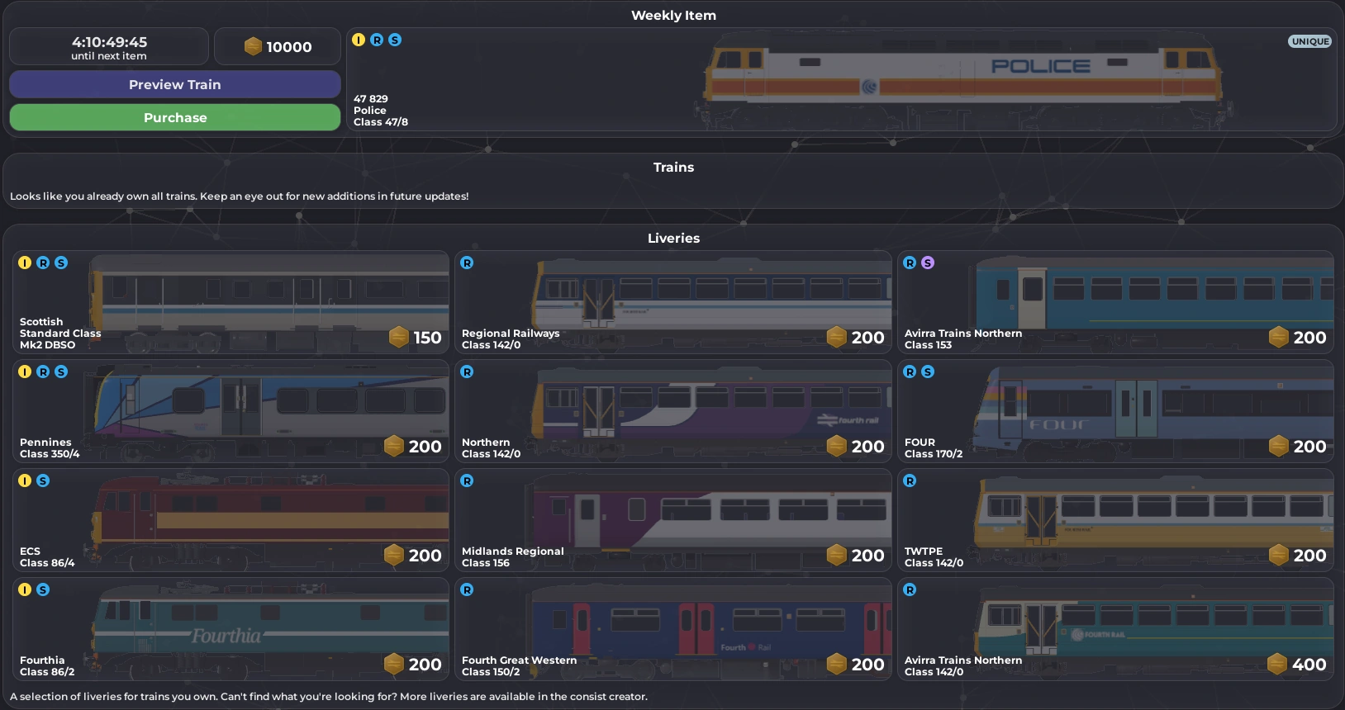
Task: Click the R badge on the Police weekly item
Action: 377,40
